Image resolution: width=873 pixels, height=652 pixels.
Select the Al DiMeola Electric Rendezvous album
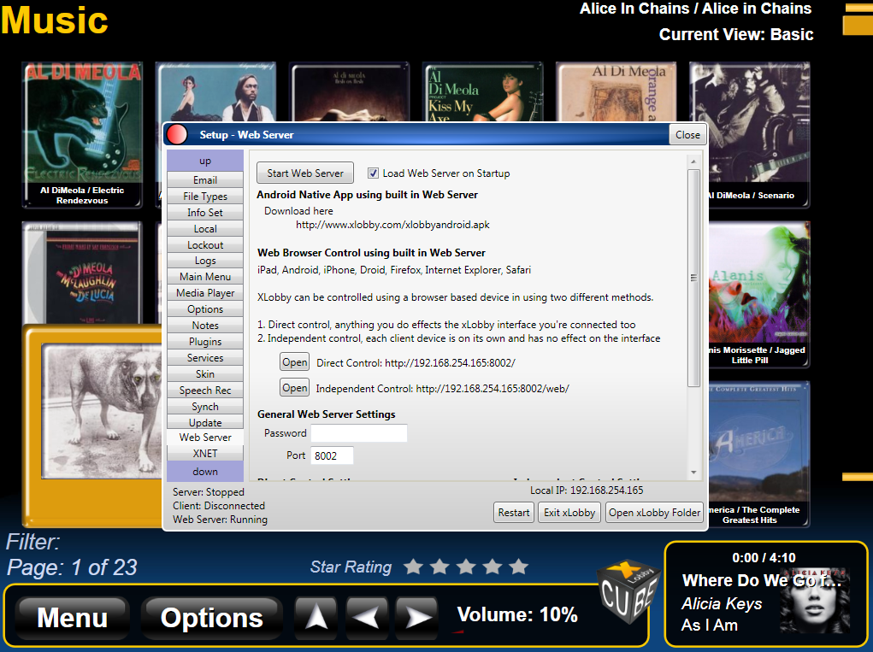click(x=82, y=135)
